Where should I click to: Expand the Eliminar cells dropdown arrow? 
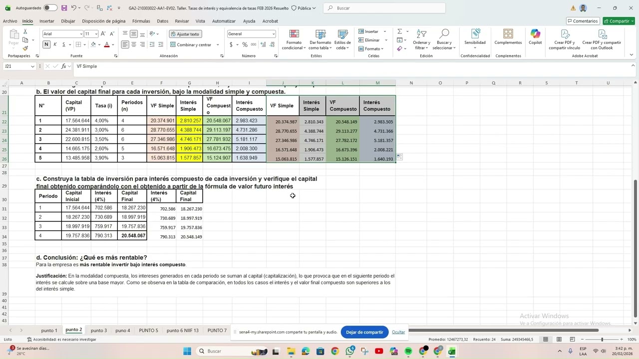click(385, 40)
